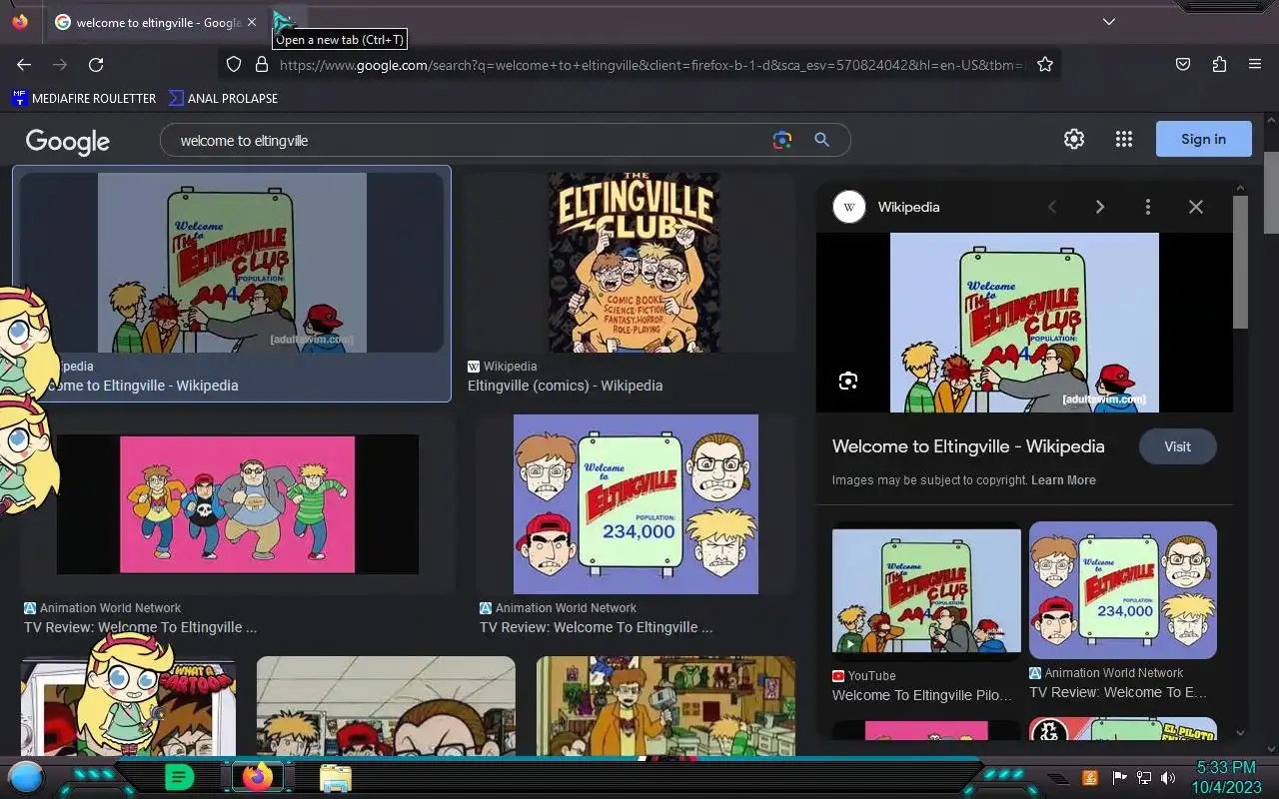Image resolution: width=1279 pixels, height=799 pixels.
Task: Open MEDIAFIRE ROULETTER bookmark
Action: [84, 98]
